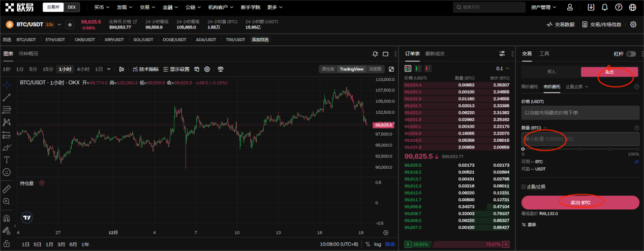Expand the asset management (资产管理) dropdown

tap(544, 7)
